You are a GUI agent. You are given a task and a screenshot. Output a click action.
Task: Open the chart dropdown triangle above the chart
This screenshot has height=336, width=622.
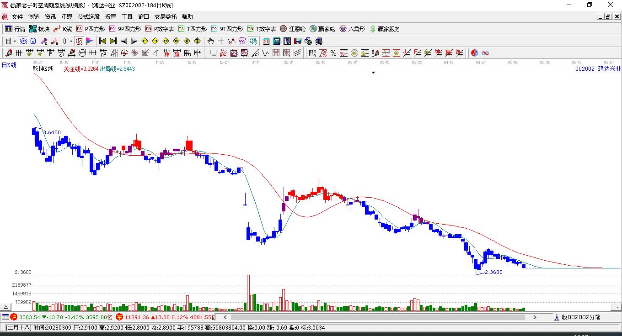pyautogui.click(x=373, y=73)
